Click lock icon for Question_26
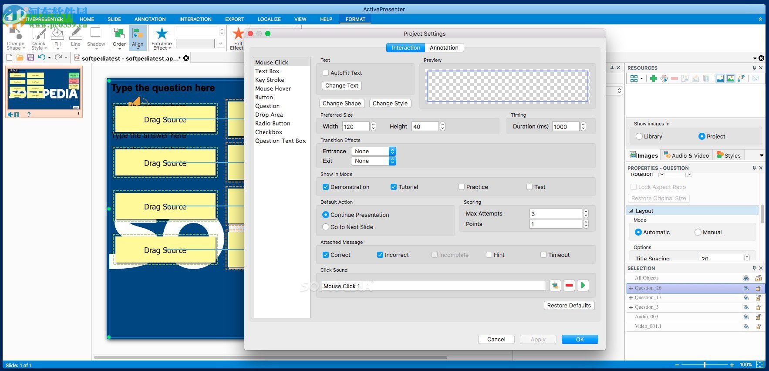769x371 pixels. (x=758, y=288)
